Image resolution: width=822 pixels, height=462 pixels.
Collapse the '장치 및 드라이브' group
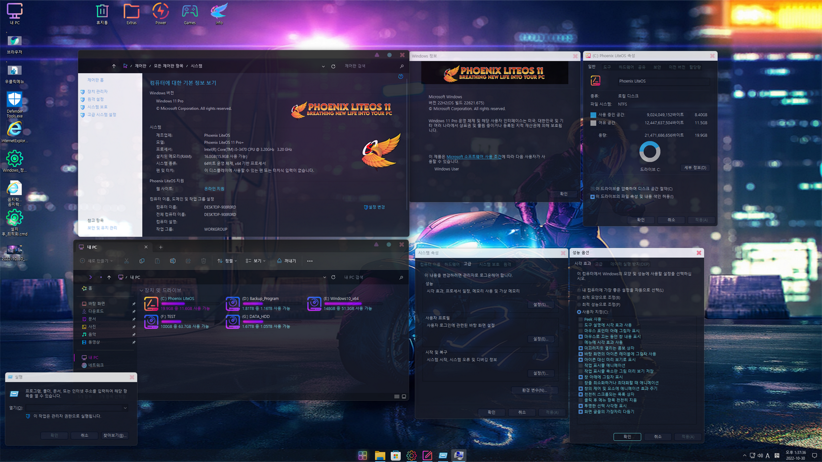click(141, 290)
